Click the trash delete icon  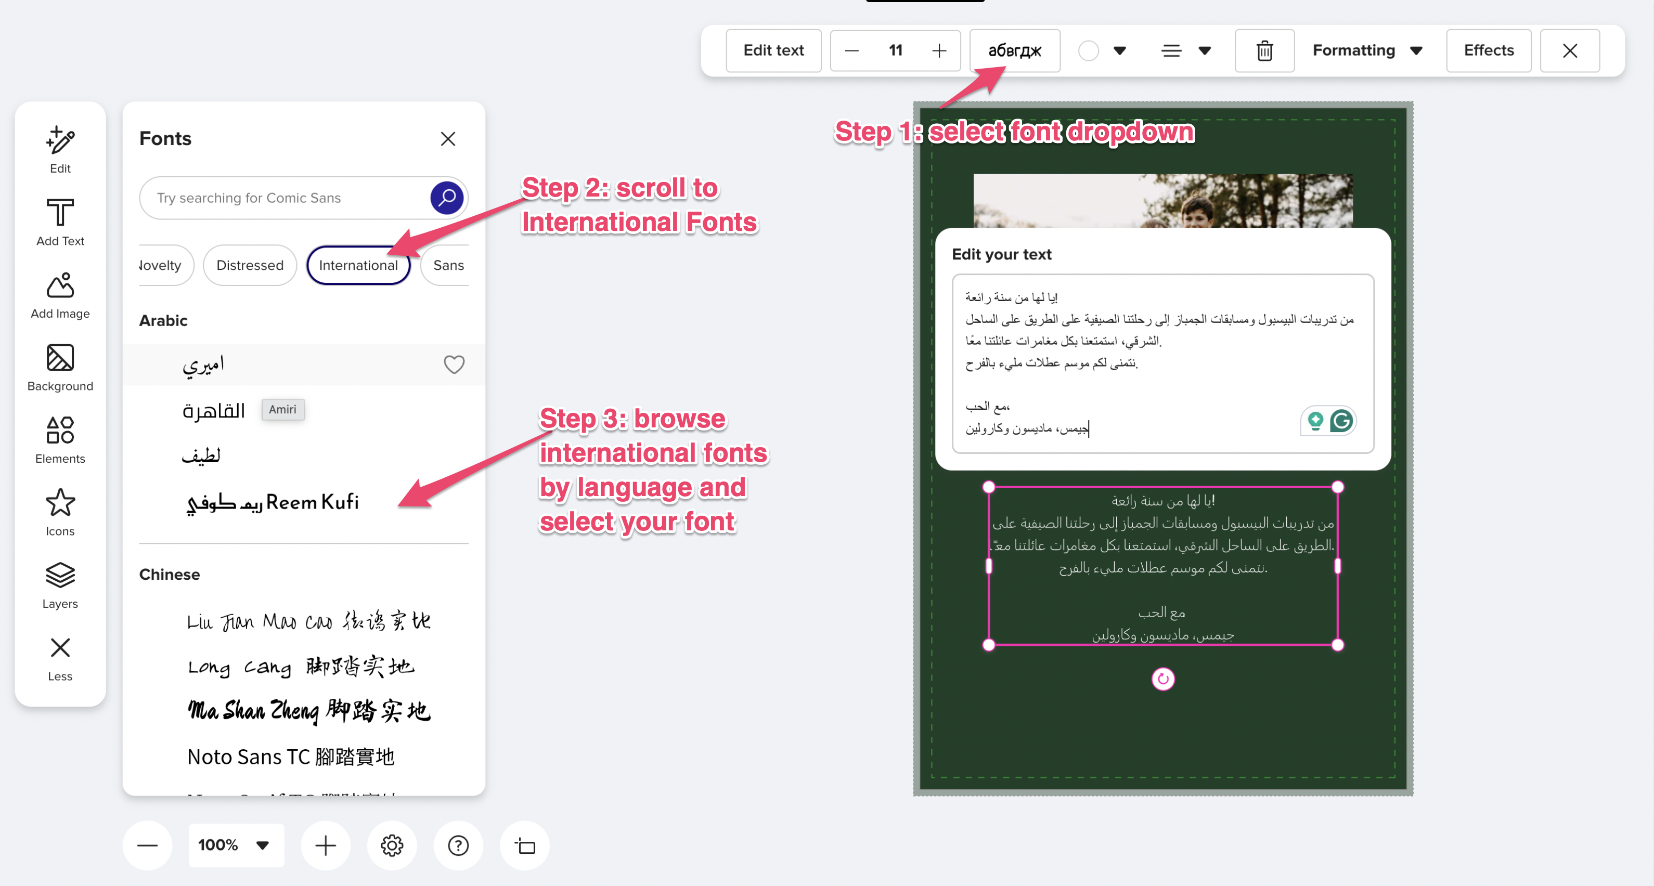[1263, 50]
